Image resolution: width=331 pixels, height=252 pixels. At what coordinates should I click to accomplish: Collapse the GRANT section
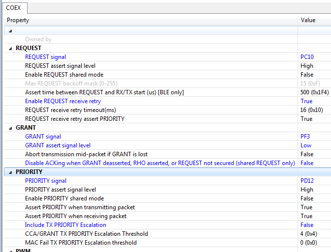click(x=11, y=128)
